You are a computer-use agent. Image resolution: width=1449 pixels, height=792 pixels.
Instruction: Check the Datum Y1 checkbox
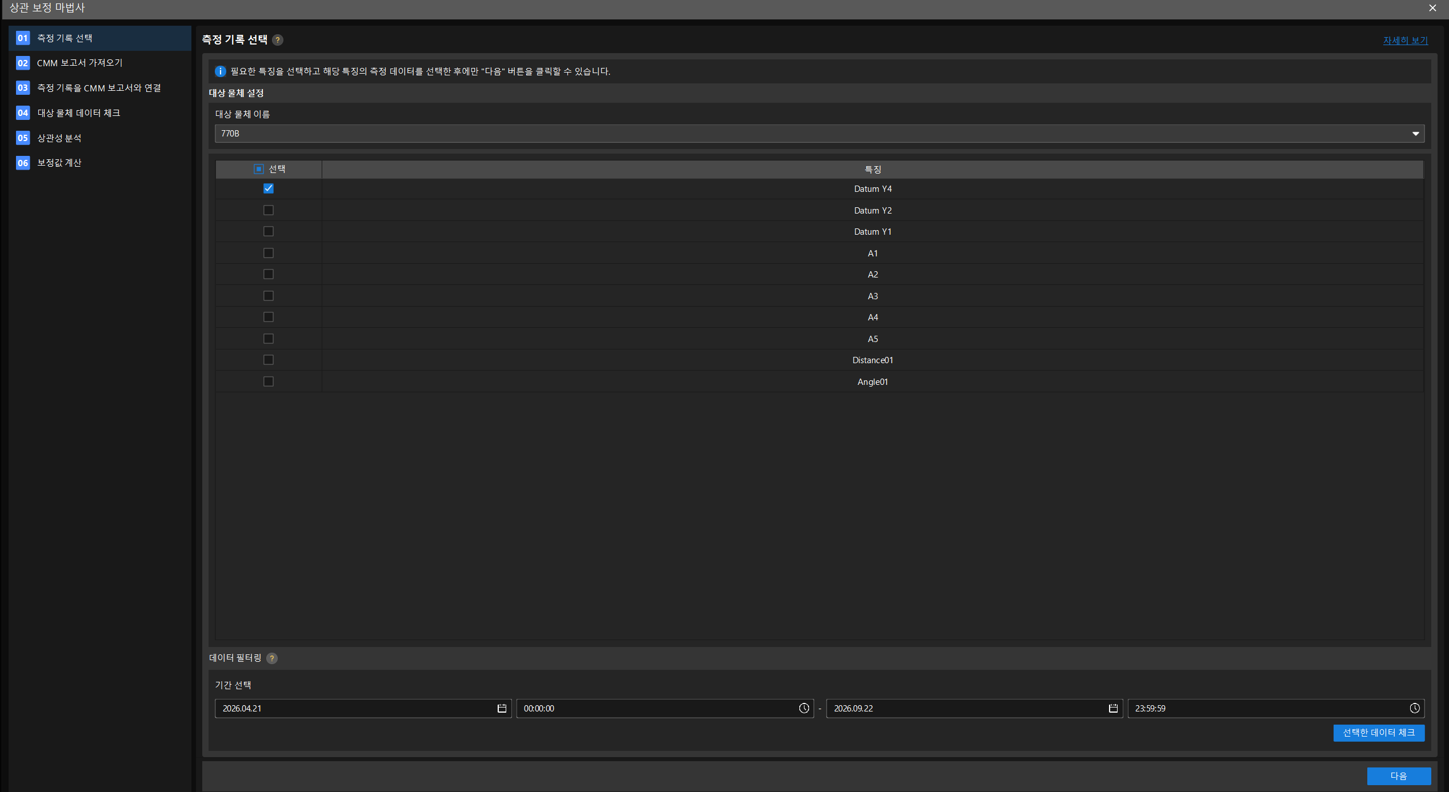(269, 231)
